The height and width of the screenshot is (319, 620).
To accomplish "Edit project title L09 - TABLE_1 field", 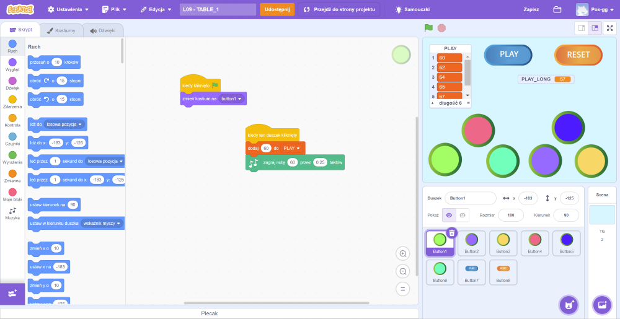I will point(218,9).
